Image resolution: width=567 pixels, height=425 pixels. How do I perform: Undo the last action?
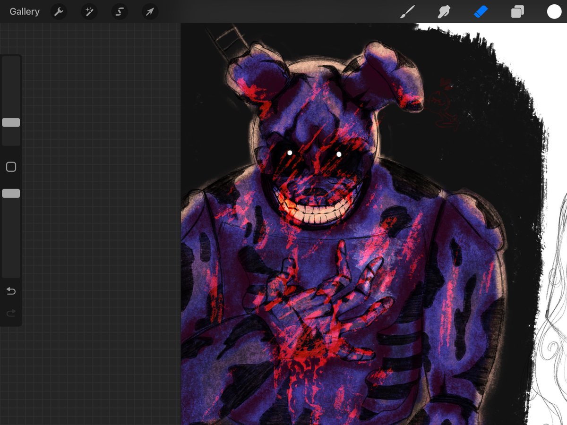point(11,291)
